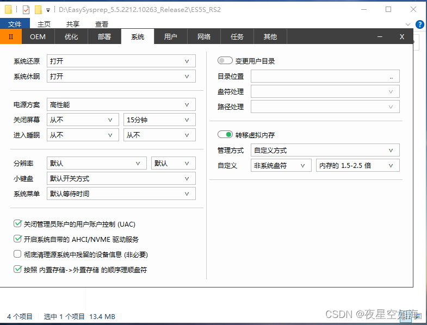Switch to the 其他 tab
The image size is (427, 325).
click(x=270, y=36)
